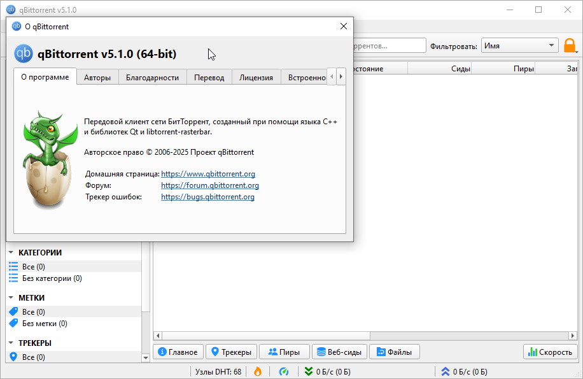Screen dimensions: 583x379
Task: Click the blue upload arrows status icon
Action: click(x=445, y=371)
